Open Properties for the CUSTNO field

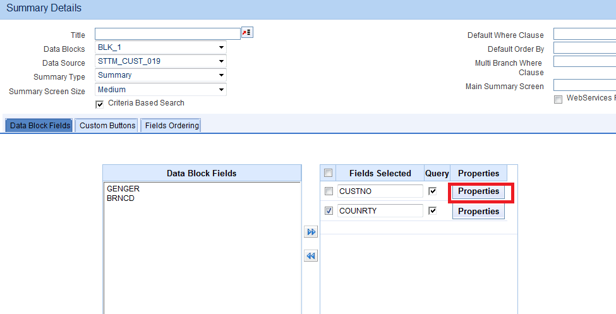tap(478, 191)
